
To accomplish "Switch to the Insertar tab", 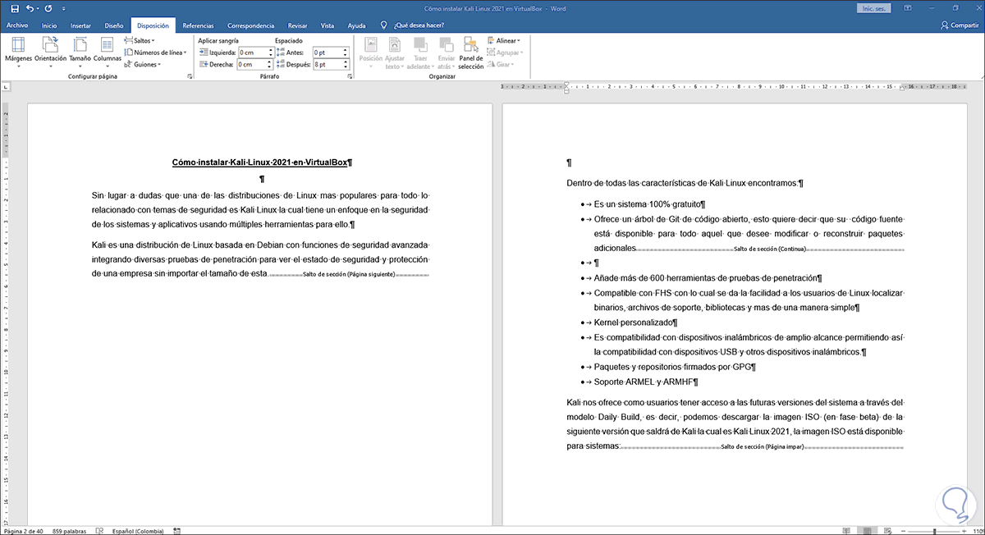I will coord(80,25).
